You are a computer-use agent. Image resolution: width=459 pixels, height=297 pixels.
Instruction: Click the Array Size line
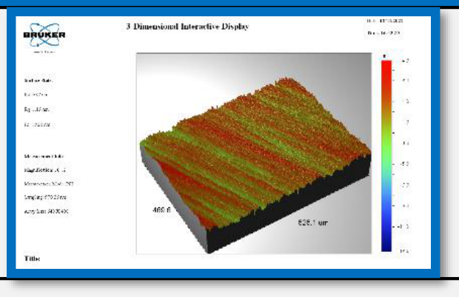[x=46, y=211]
